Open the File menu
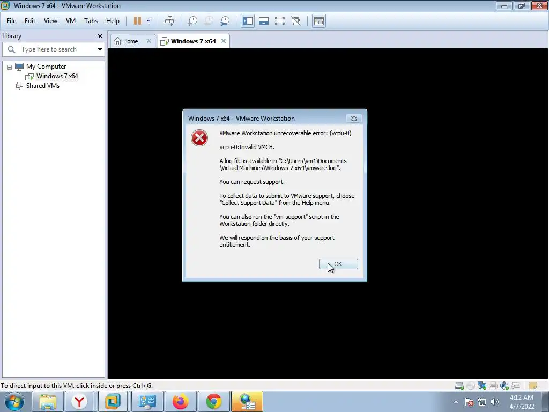The image size is (549, 412). [x=11, y=21]
